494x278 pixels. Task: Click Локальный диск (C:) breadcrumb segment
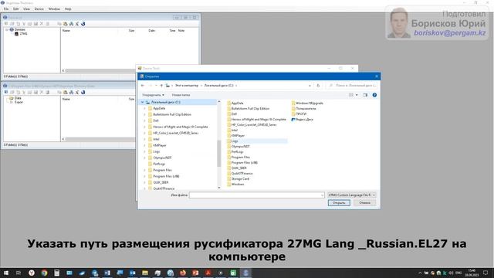tap(218, 86)
